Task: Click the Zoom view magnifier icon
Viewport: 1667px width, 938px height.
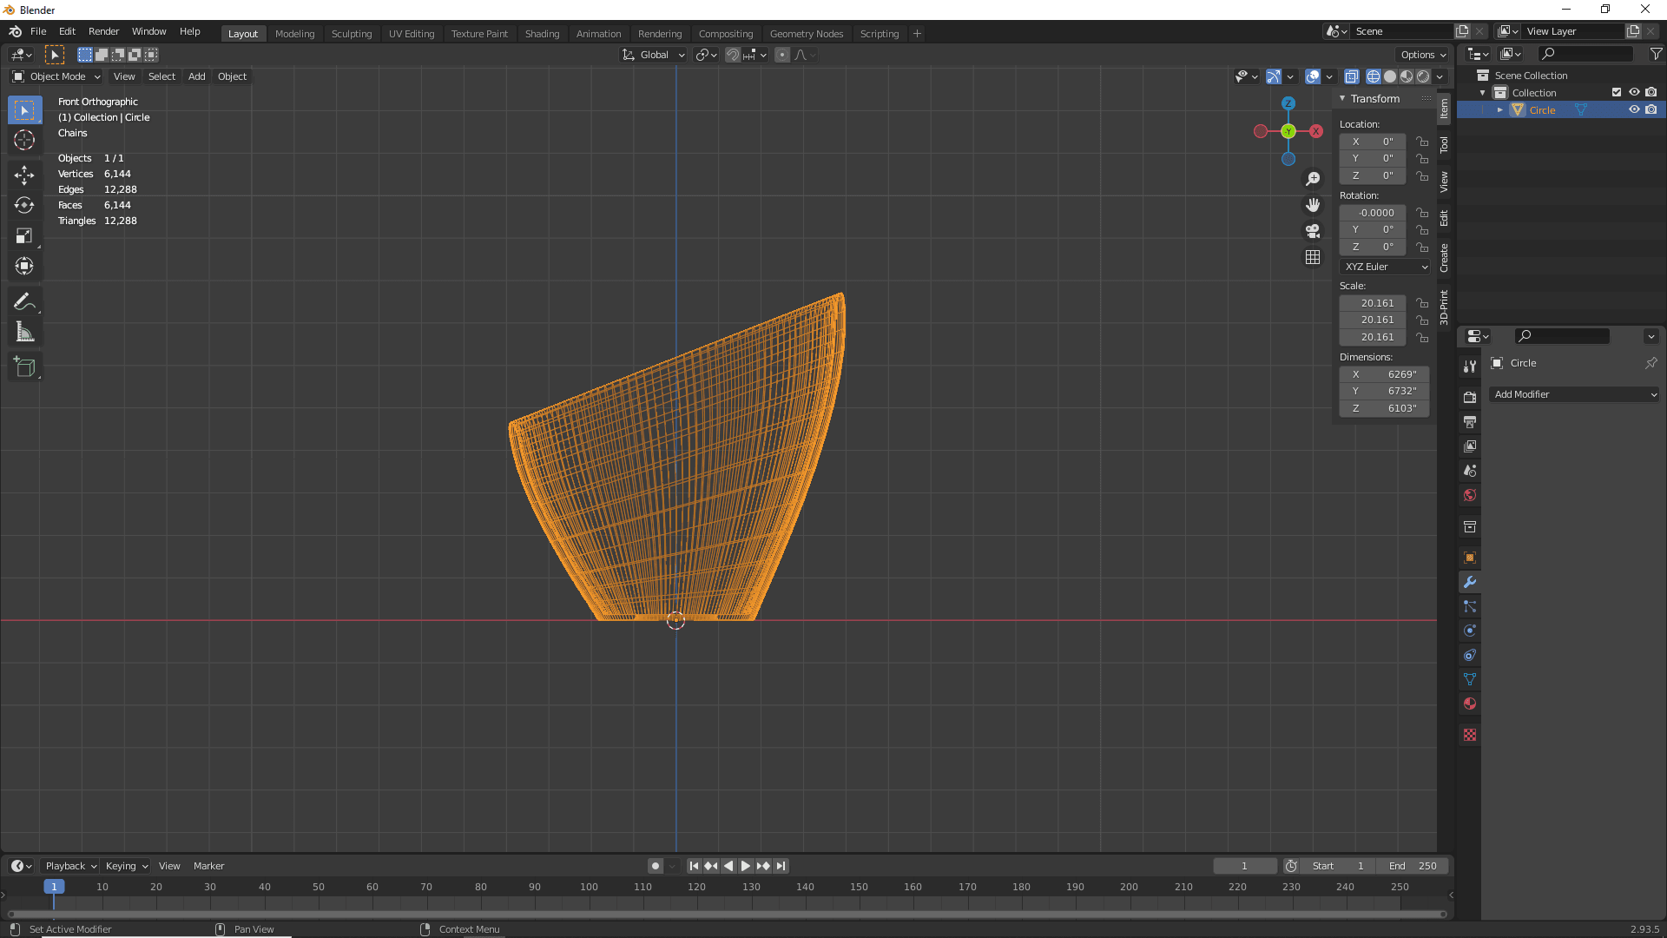Action: [x=1313, y=179]
